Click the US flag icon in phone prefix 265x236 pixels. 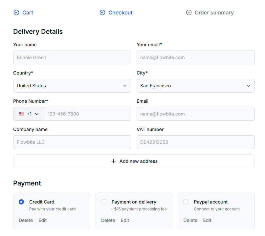(x=21, y=114)
